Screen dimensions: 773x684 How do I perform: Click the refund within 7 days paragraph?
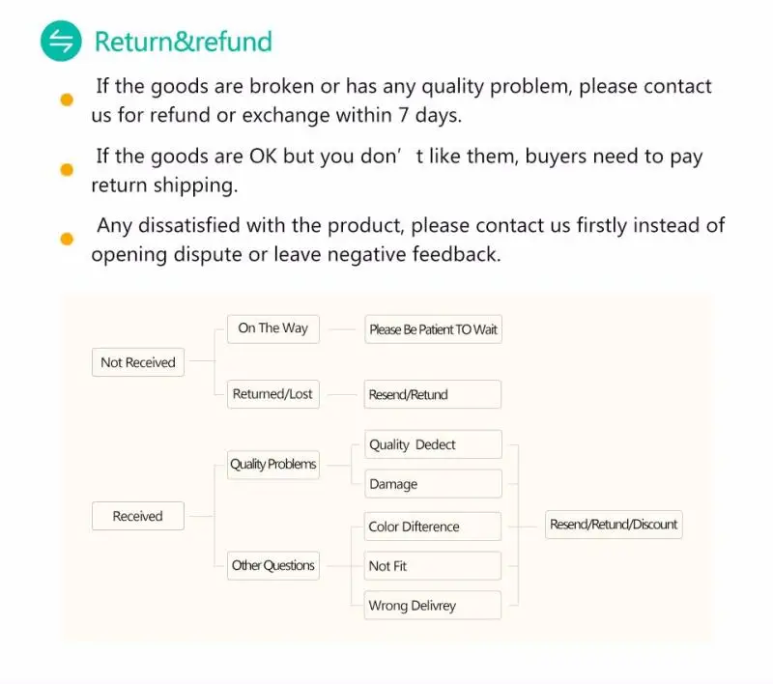(x=401, y=100)
